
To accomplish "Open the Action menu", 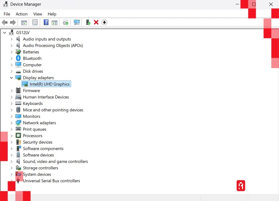I will click(x=22, y=14).
